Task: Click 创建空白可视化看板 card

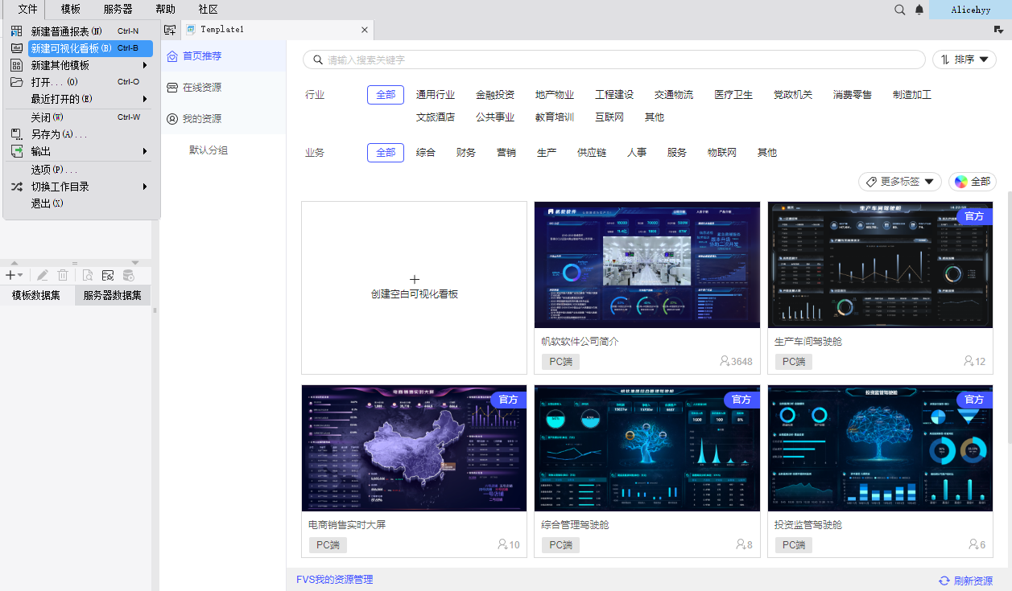Action: [x=415, y=288]
